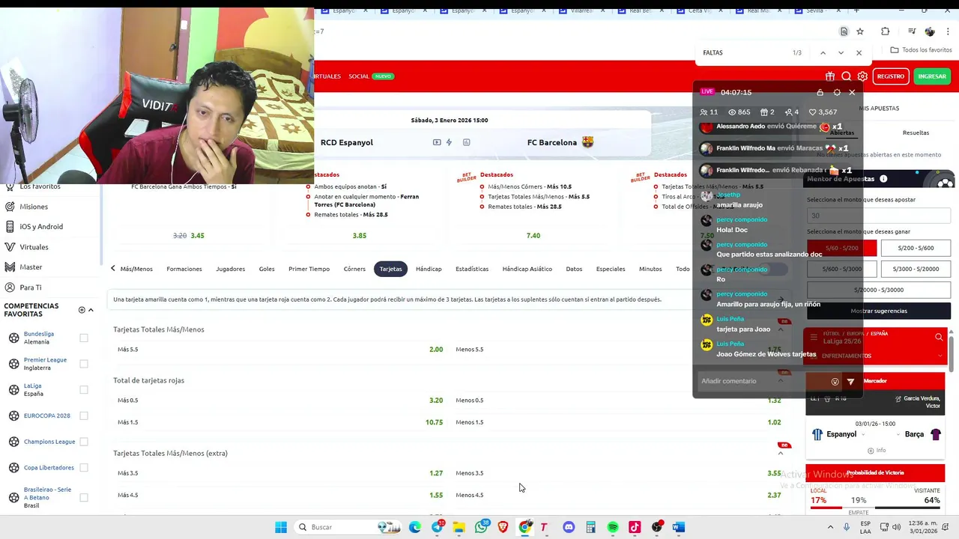Search inside the LaLiga 25/26 widget
This screenshot has height=539, width=959.
(x=939, y=338)
